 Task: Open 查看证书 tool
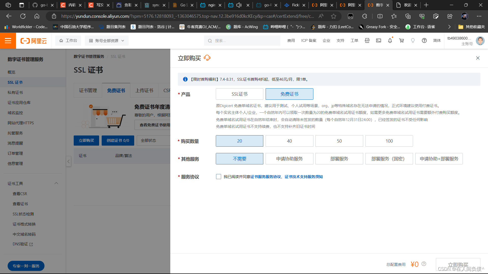point(20,204)
